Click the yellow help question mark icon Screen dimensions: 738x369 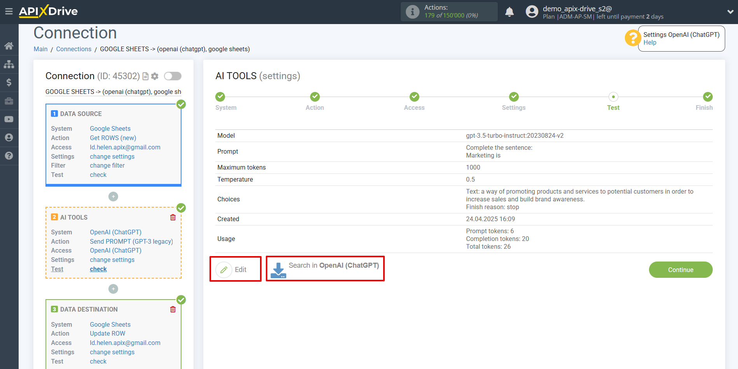coord(633,38)
